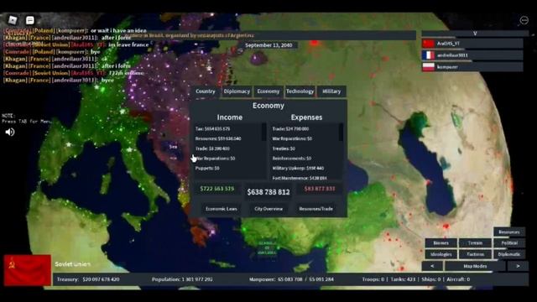Click the Polish flag next to kompuerr
537x302 pixels.
point(428,67)
